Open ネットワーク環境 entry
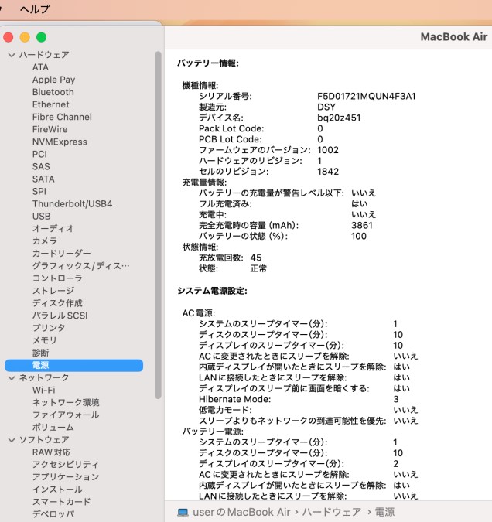492x522 pixels. (66, 402)
